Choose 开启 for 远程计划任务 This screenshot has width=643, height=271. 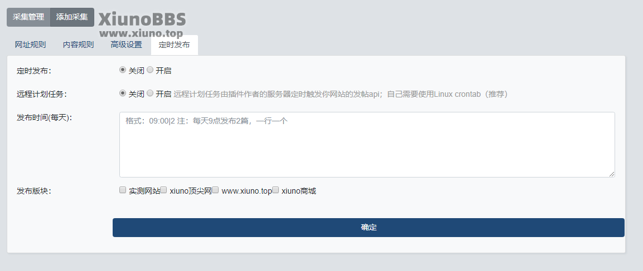click(x=150, y=93)
